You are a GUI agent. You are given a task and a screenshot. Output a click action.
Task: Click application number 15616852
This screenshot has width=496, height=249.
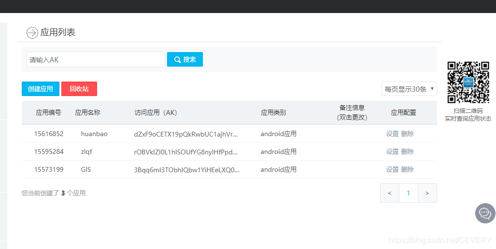click(x=49, y=134)
